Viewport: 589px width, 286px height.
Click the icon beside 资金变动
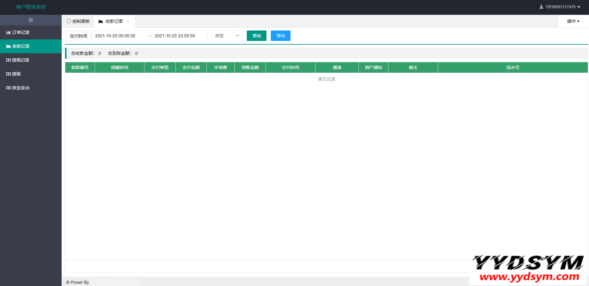point(8,88)
